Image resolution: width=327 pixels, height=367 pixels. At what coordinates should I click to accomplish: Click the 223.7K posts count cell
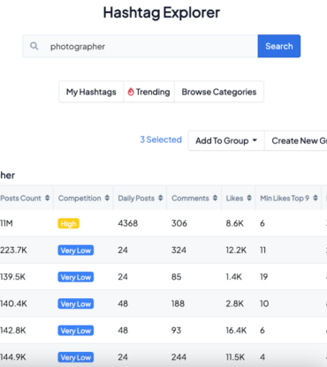point(13,250)
